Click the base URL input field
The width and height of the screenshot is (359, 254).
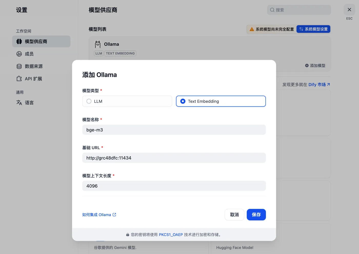coord(174,158)
